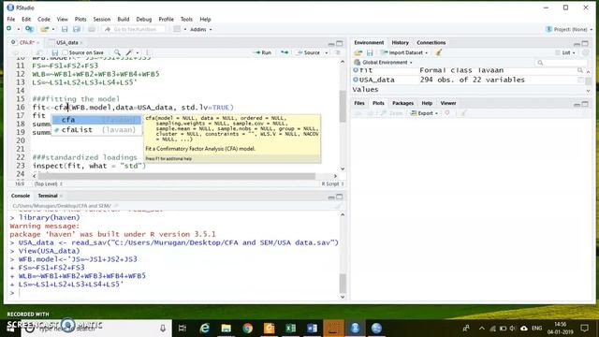Click the editor vertical scrollbar thumb

343,106
